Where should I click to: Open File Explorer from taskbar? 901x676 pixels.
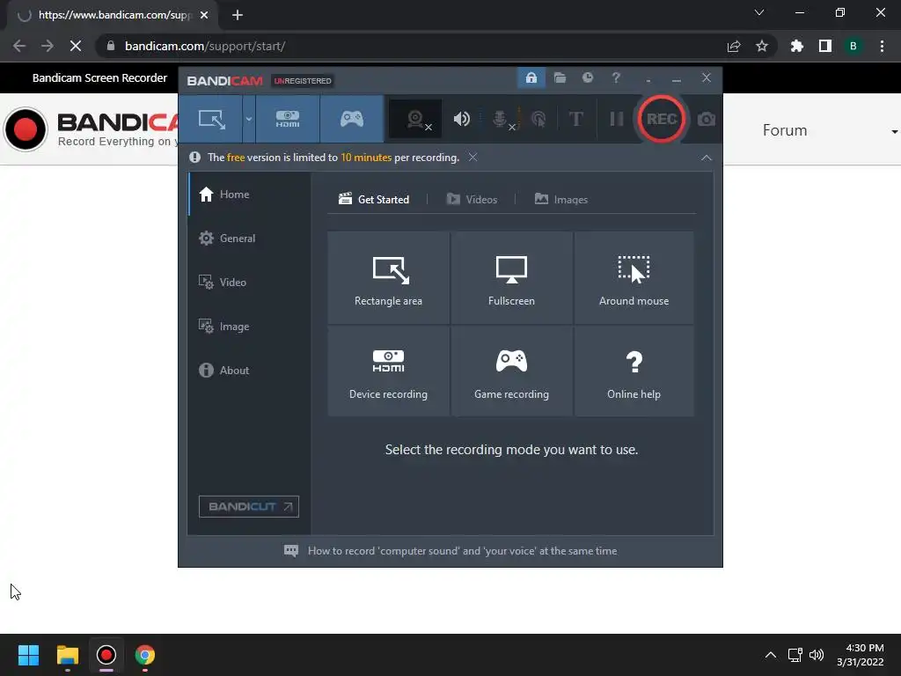coord(67,655)
